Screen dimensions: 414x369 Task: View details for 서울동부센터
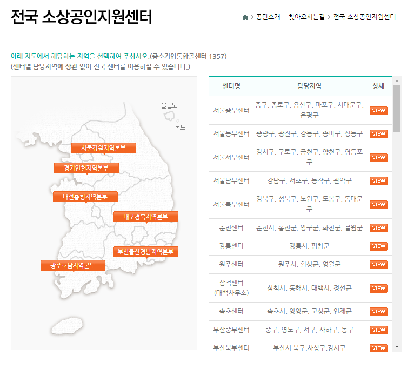click(378, 134)
